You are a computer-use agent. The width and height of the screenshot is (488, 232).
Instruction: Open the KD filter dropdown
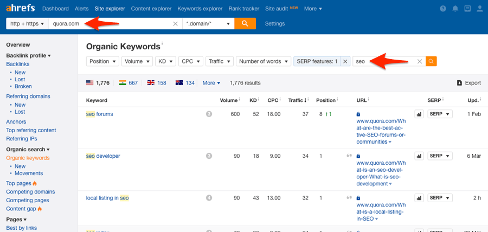coord(165,61)
